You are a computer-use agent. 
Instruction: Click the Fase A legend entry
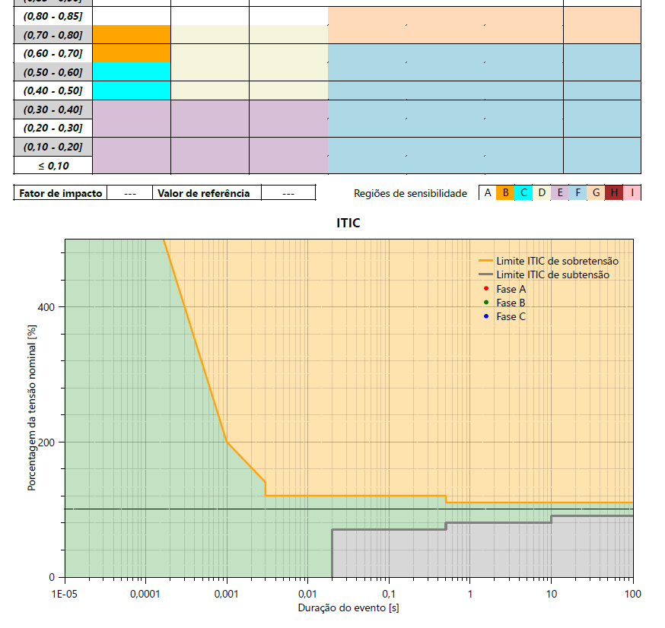[505, 289]
